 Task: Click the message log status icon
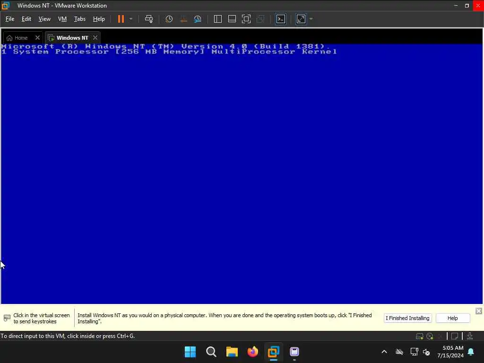[x=454, y=336]
